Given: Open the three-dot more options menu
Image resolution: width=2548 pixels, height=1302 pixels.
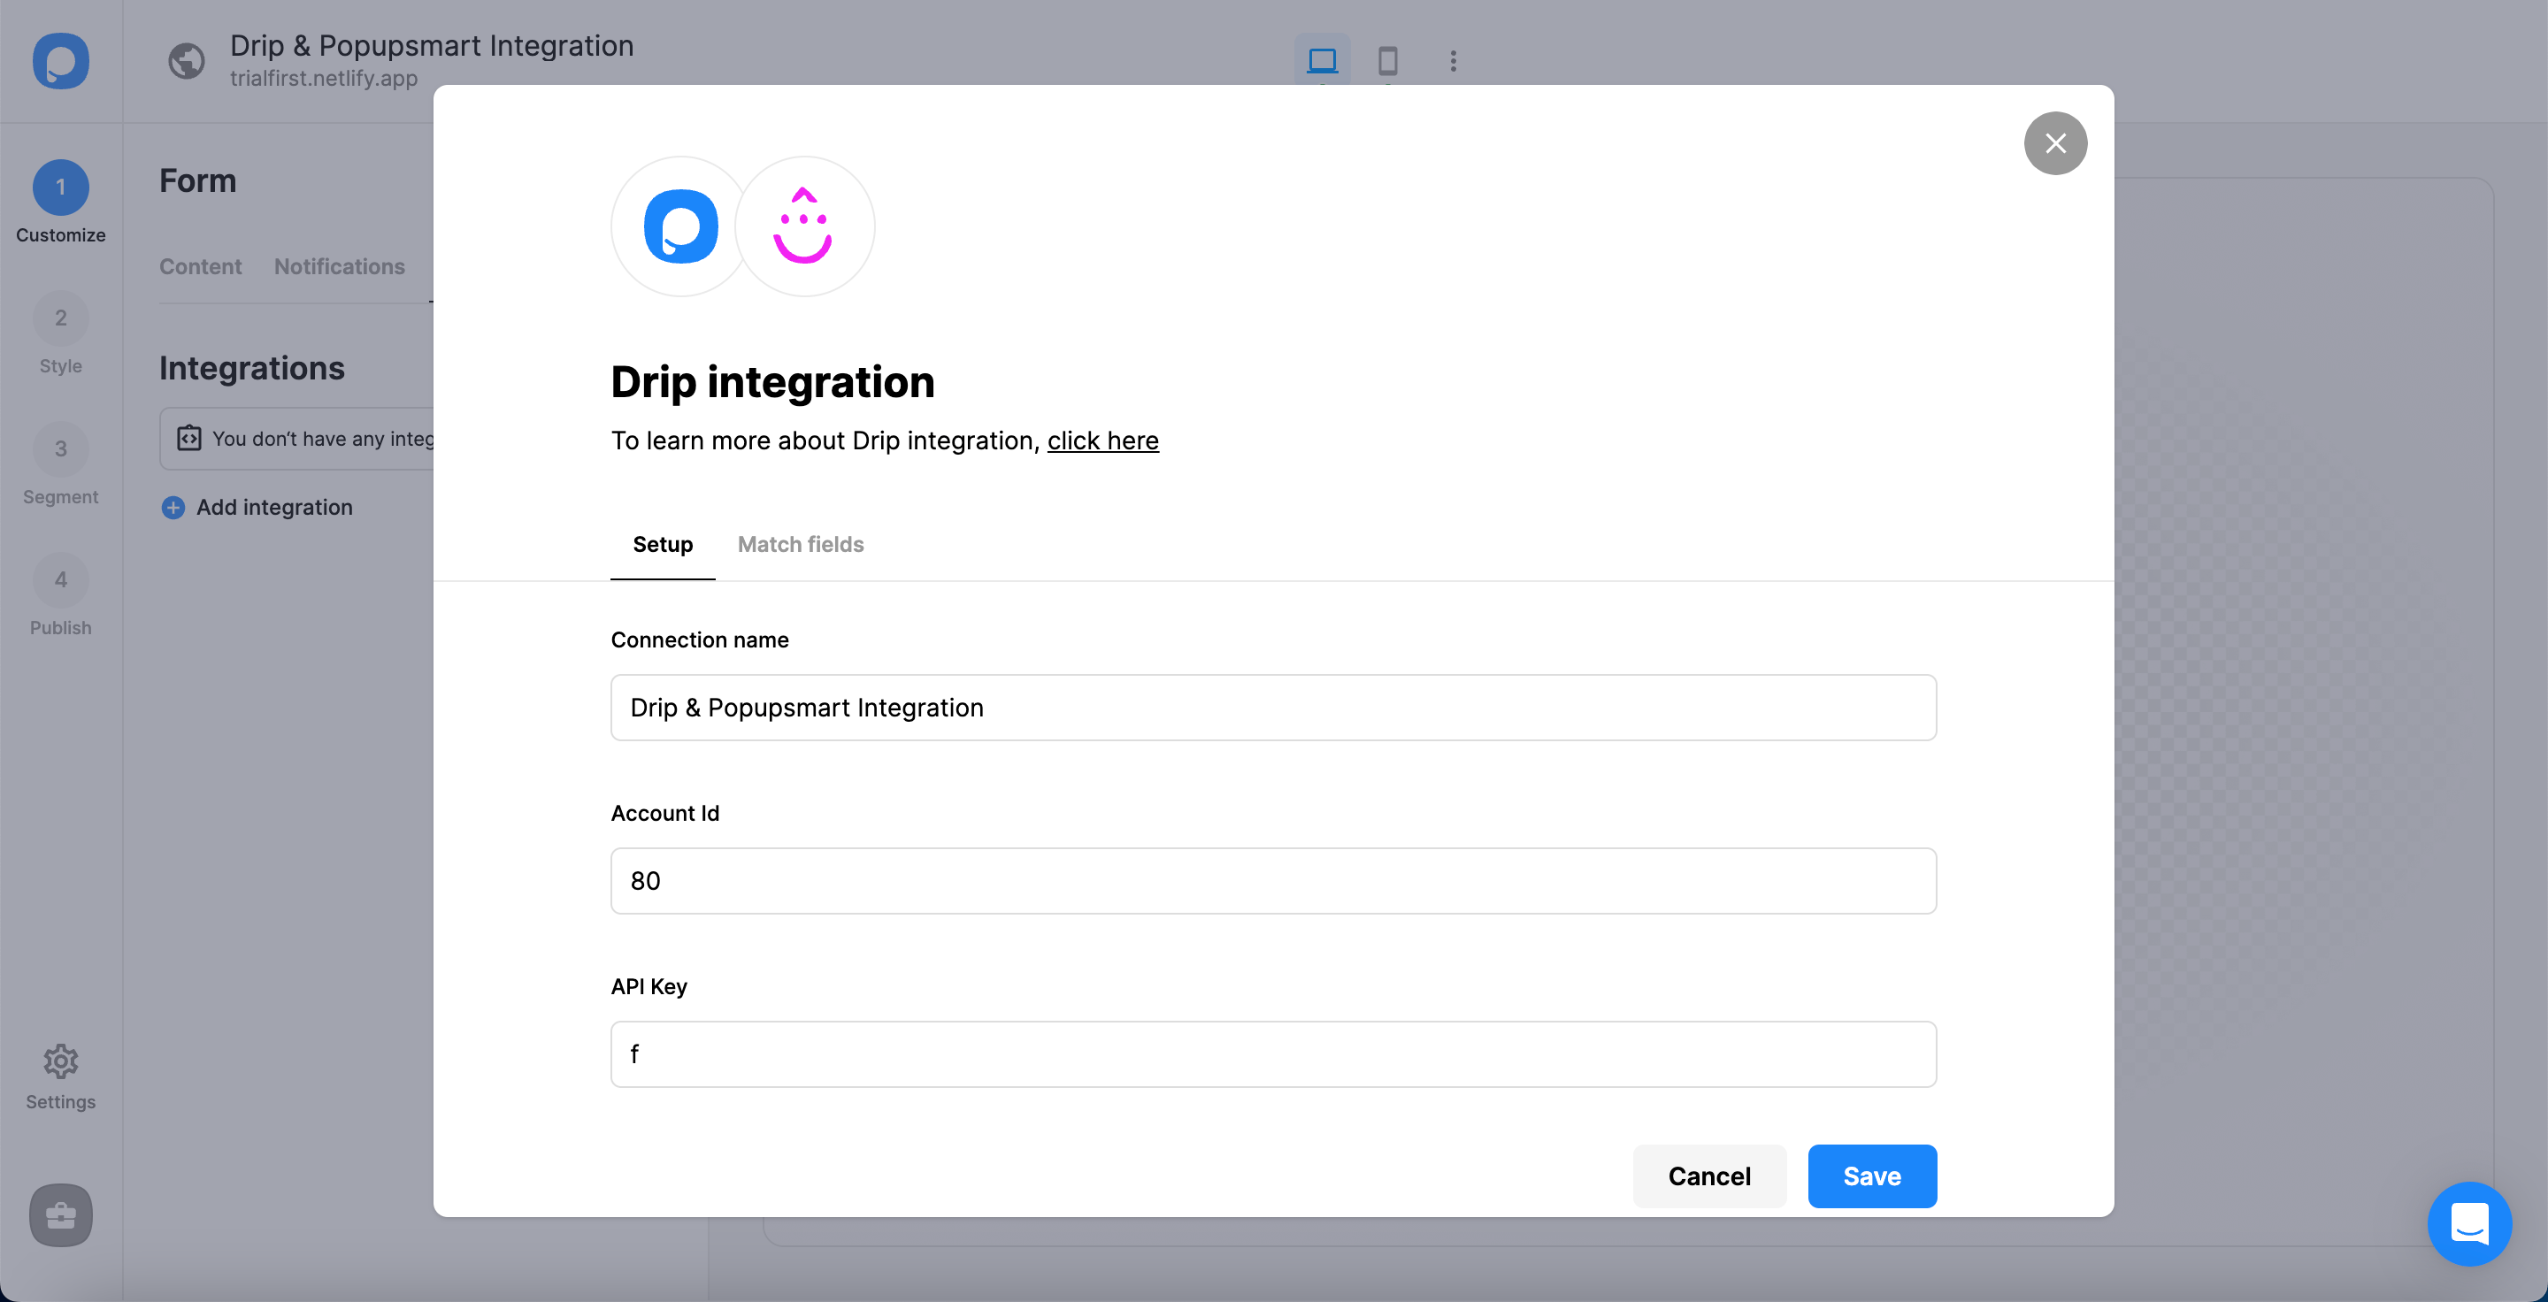Looking at the screenshot, I should 1453,61.
